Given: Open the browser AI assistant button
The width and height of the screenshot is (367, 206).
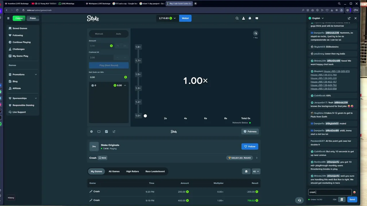Looking at the screenshot, I should [x=356, y=10].
